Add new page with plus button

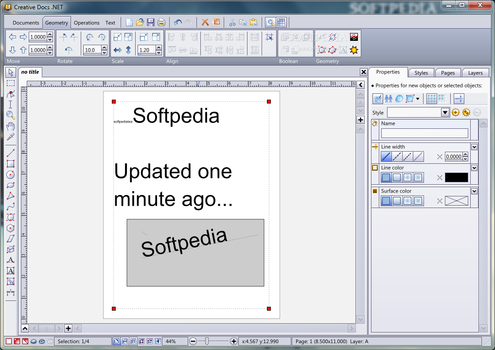point(68,328)
